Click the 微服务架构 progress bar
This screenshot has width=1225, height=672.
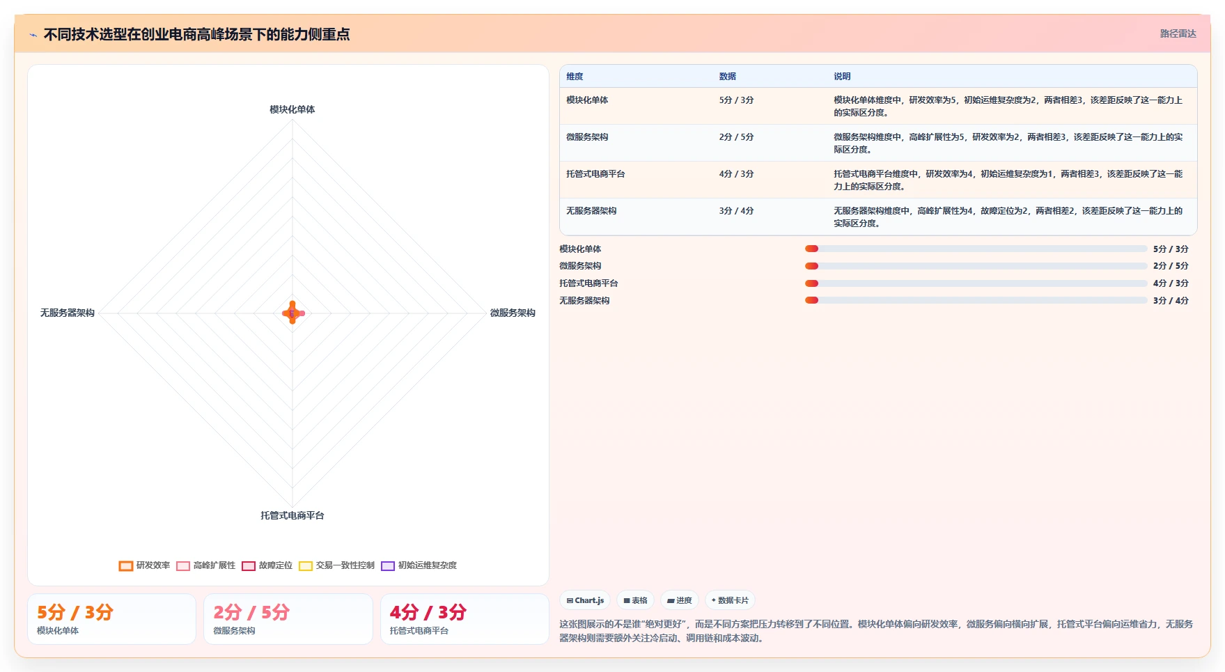(x=976, y=266)
